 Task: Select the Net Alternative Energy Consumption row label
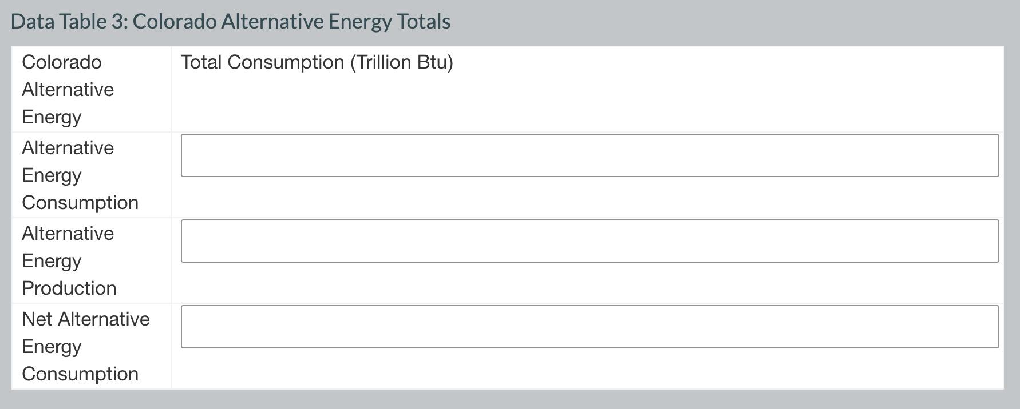[86, 346]
